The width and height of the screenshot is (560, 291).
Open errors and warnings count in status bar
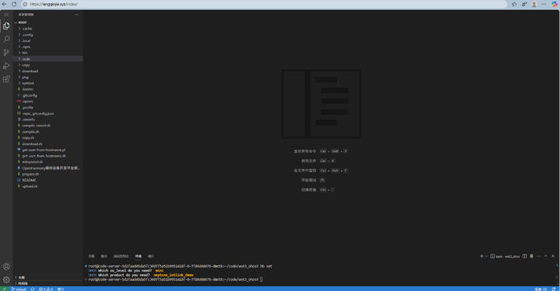click(x=46, y=289)
